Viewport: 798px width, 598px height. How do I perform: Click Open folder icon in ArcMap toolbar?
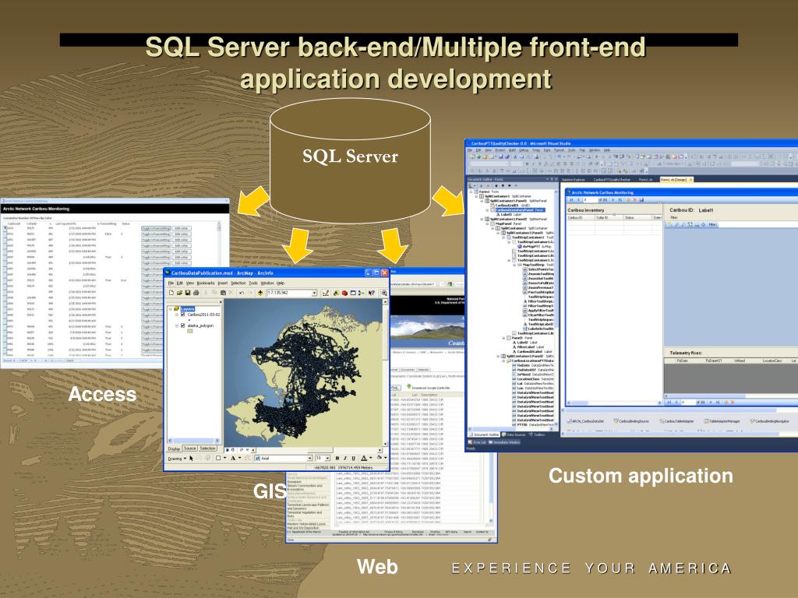180,293
